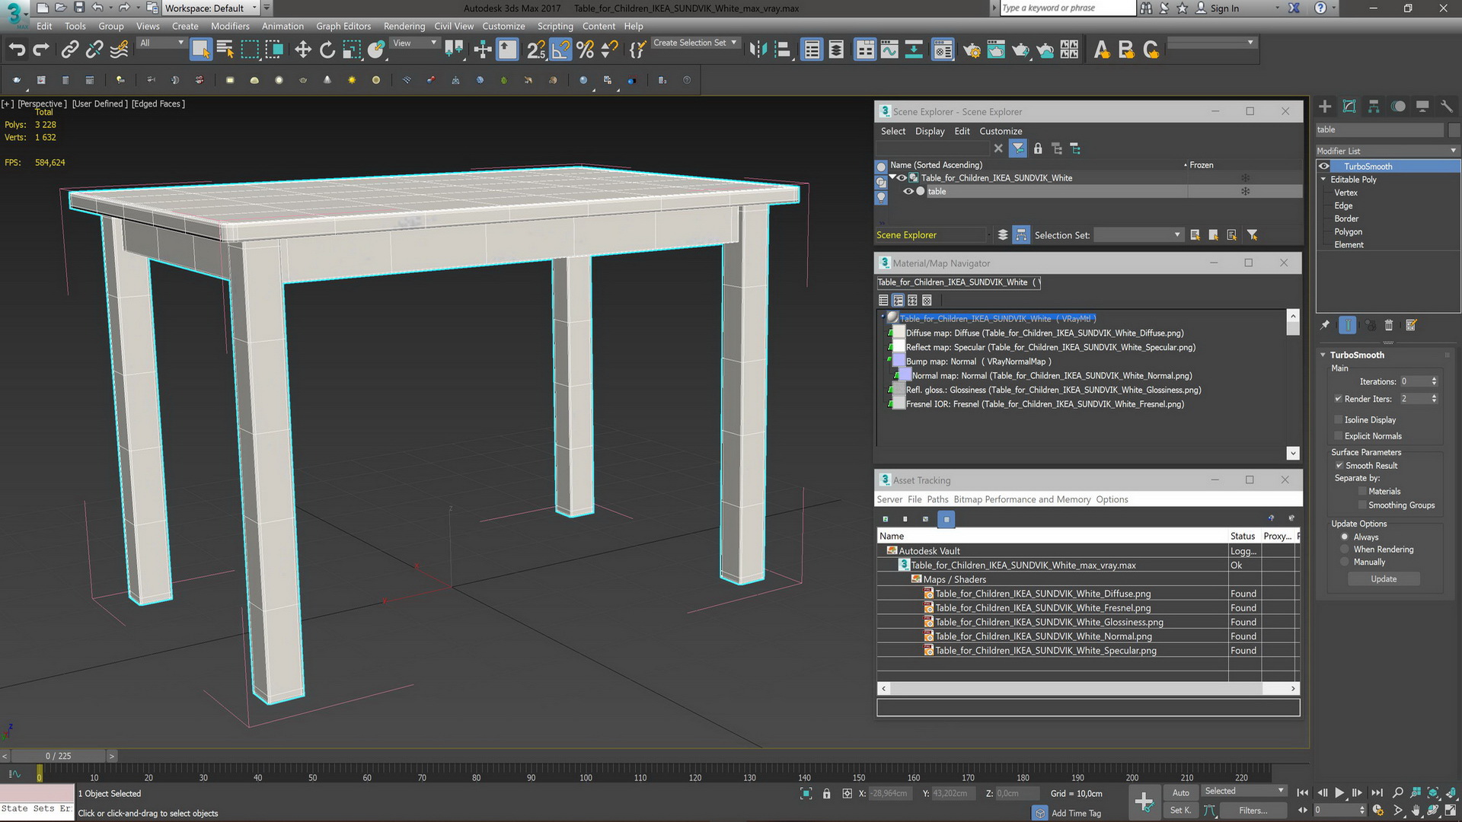This screenshot has height=822, width=1462.
Task: Activate the Select and Scale tool
Action: (352, 50)
